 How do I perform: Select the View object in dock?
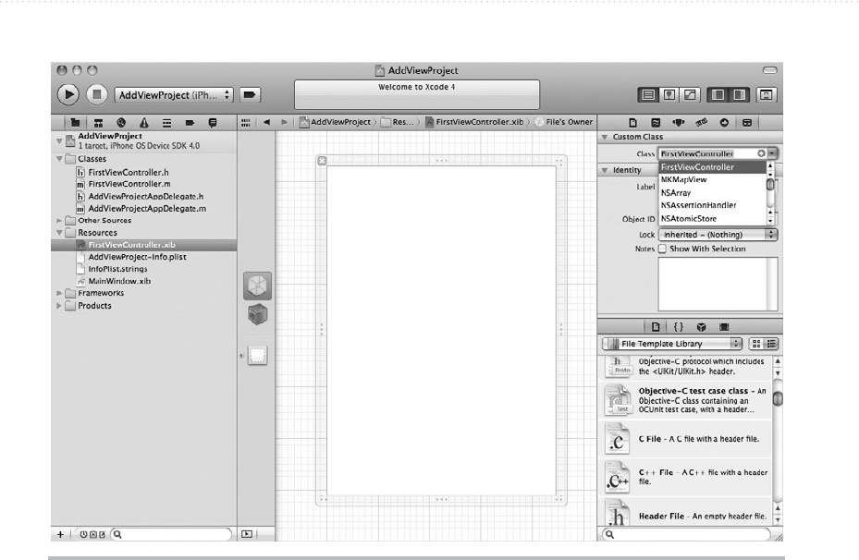(257, 355)
